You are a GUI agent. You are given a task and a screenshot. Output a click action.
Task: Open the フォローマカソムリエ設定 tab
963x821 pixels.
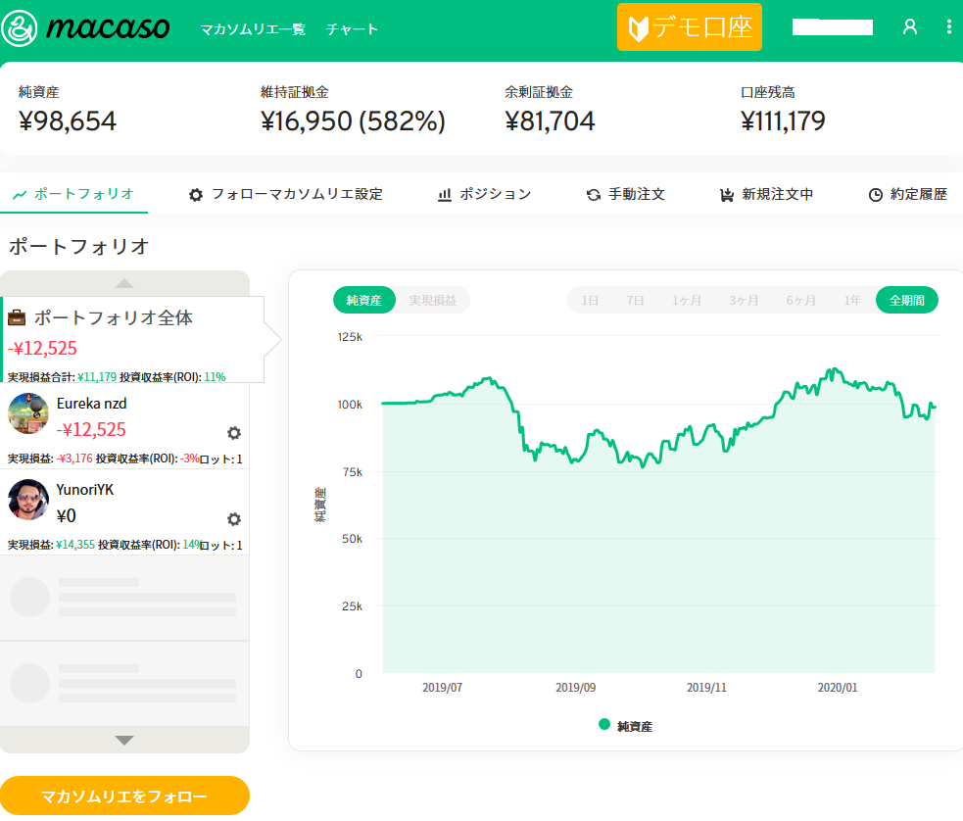(x=285, y=194)
